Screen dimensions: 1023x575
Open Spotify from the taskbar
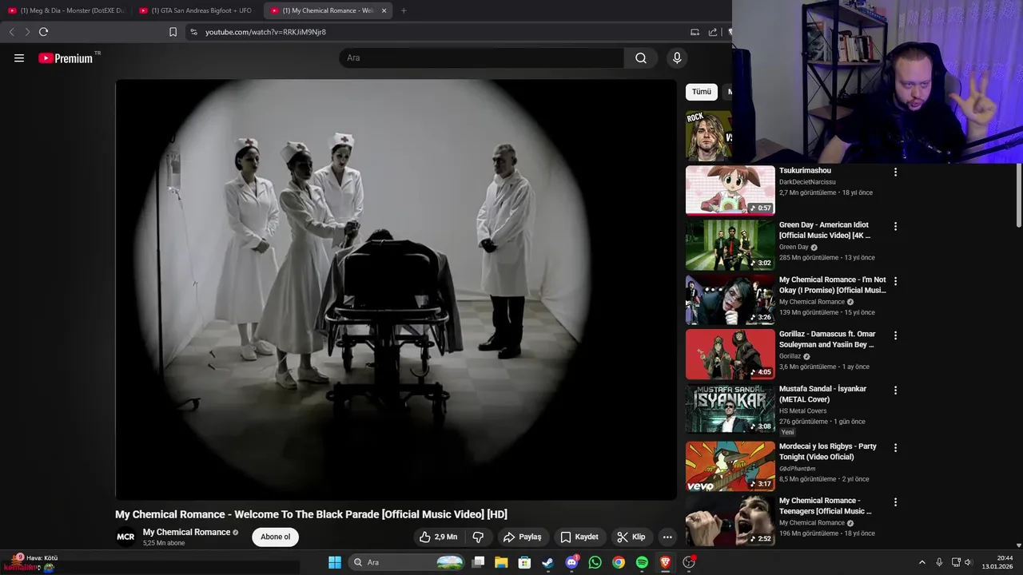(642, 562)
